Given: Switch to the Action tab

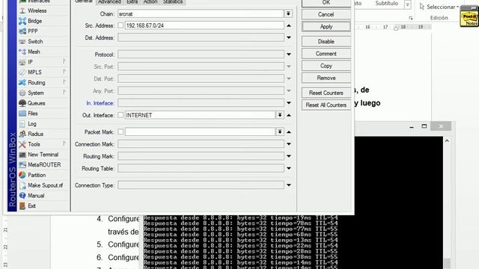Looking at the screenshot, I should (x=150, y=2).
